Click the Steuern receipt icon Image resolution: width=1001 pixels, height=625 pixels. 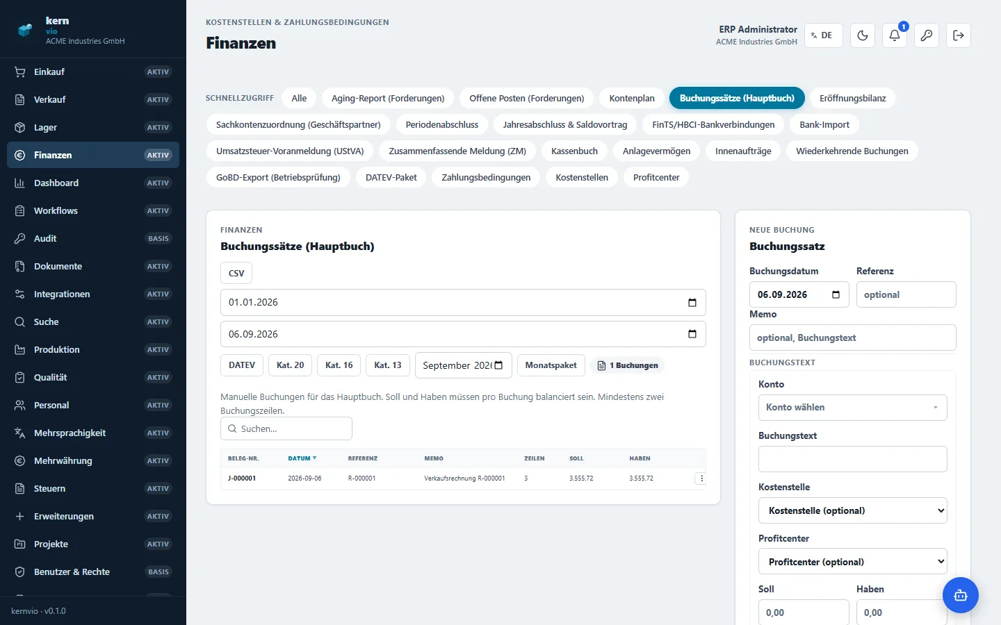pos(20,488)
